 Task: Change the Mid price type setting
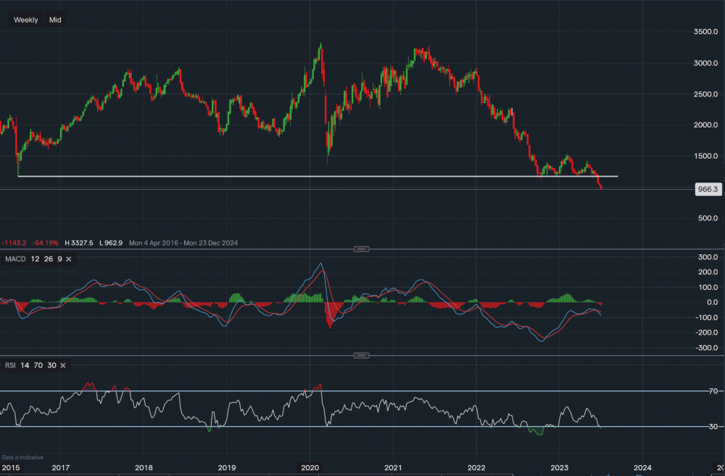click(55, 20)
